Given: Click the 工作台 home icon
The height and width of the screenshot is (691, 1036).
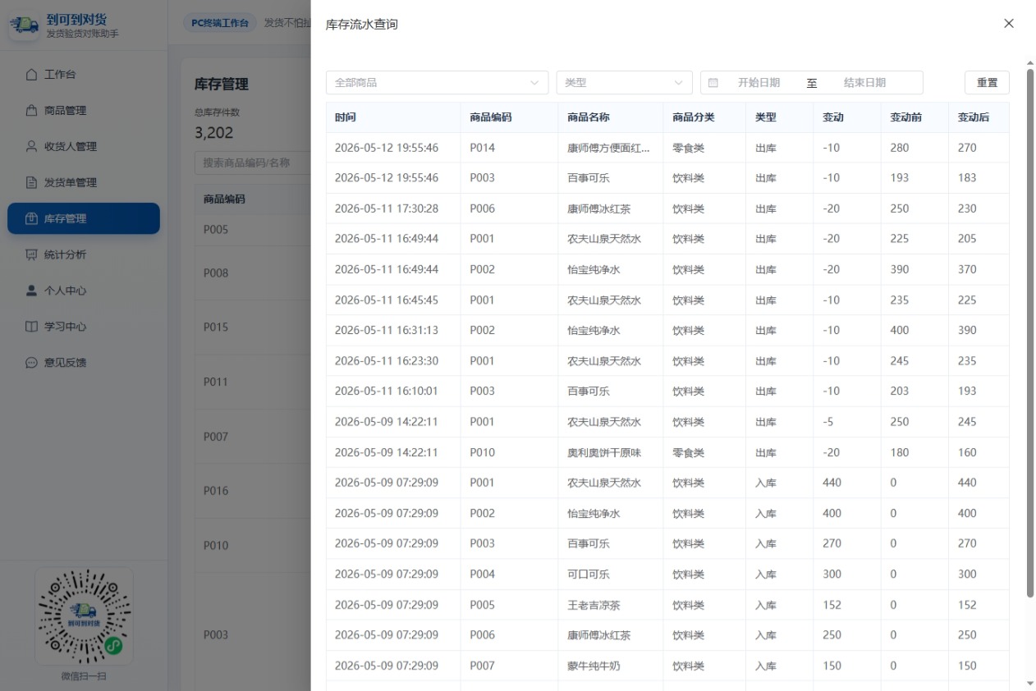Looking at the screenshot, I should (32, 75).
